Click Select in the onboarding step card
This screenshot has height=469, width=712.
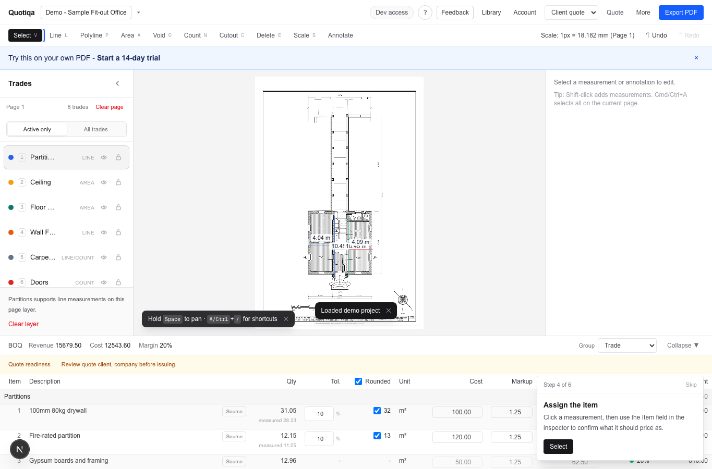pyautogui.click(x=558, y=447)
